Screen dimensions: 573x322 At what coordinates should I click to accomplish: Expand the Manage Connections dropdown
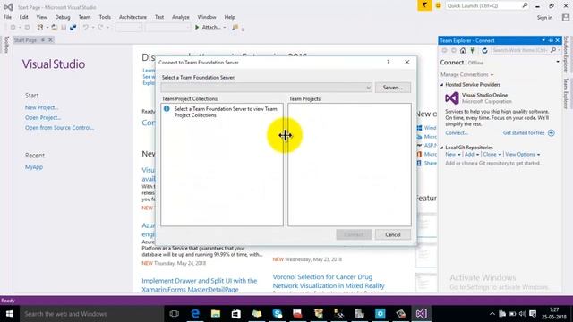[x=492, y=75]
